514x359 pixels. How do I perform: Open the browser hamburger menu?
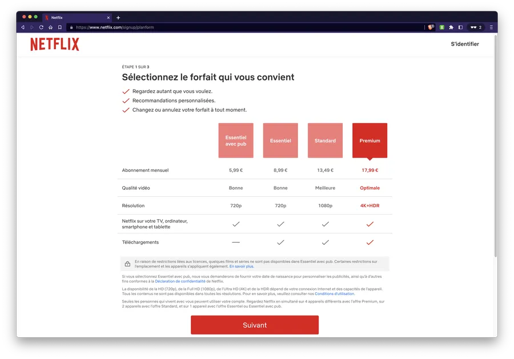point(491,27)
